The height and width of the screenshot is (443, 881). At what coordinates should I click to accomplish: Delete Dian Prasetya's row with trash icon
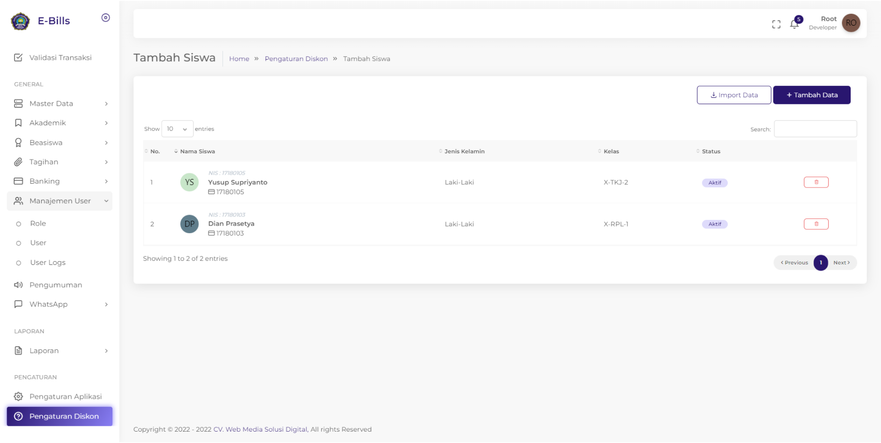816,224
